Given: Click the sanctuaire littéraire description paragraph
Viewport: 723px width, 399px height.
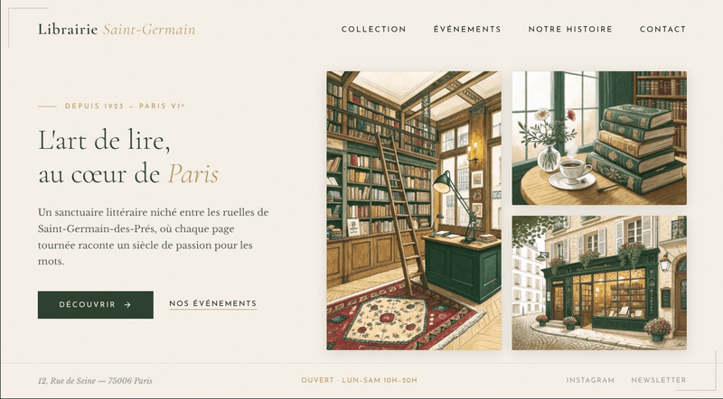Looking at the screenshot, I should point(153,237).
